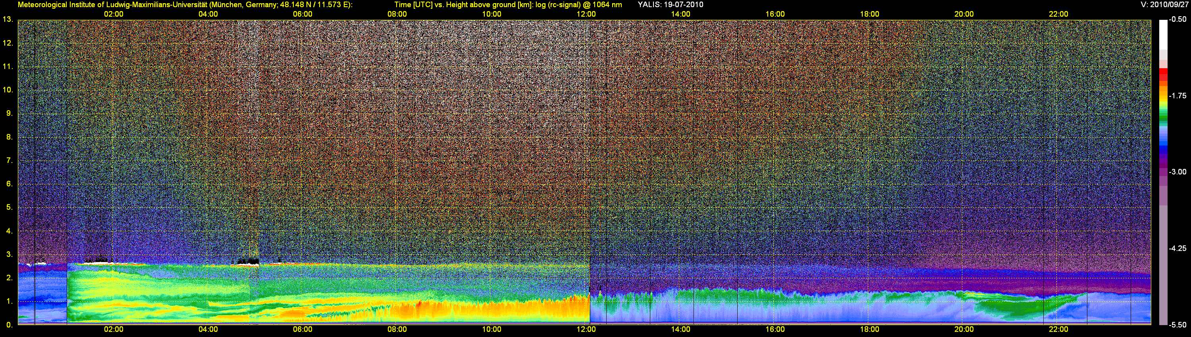This screenshot has height=337, width=1191.
Task: Click the 8. km height axis label
Action: coord(9,137)
